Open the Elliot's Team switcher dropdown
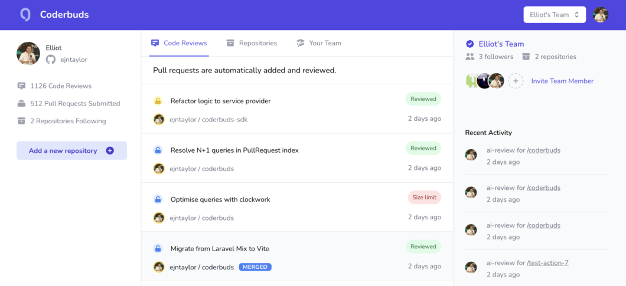The image size is (626, 286). pos(555,15)
